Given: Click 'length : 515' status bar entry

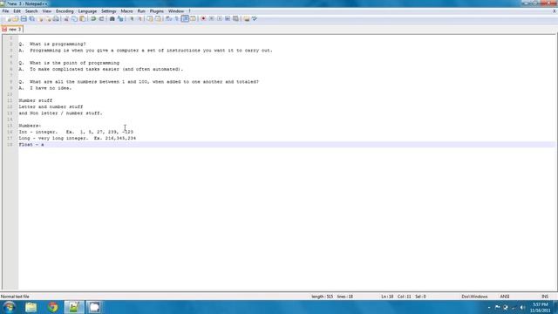Looking at the screenshot, I should point(322,297).
